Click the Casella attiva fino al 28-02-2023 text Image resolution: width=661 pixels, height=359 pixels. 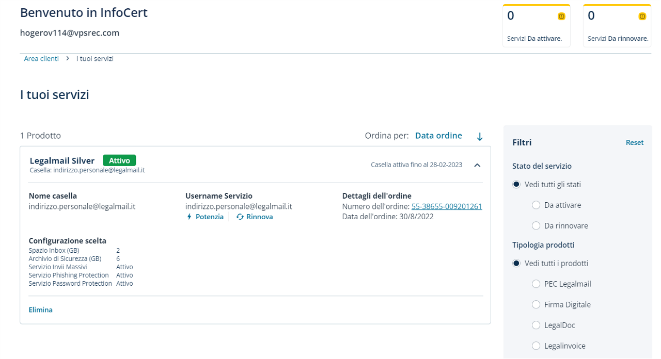416,165
